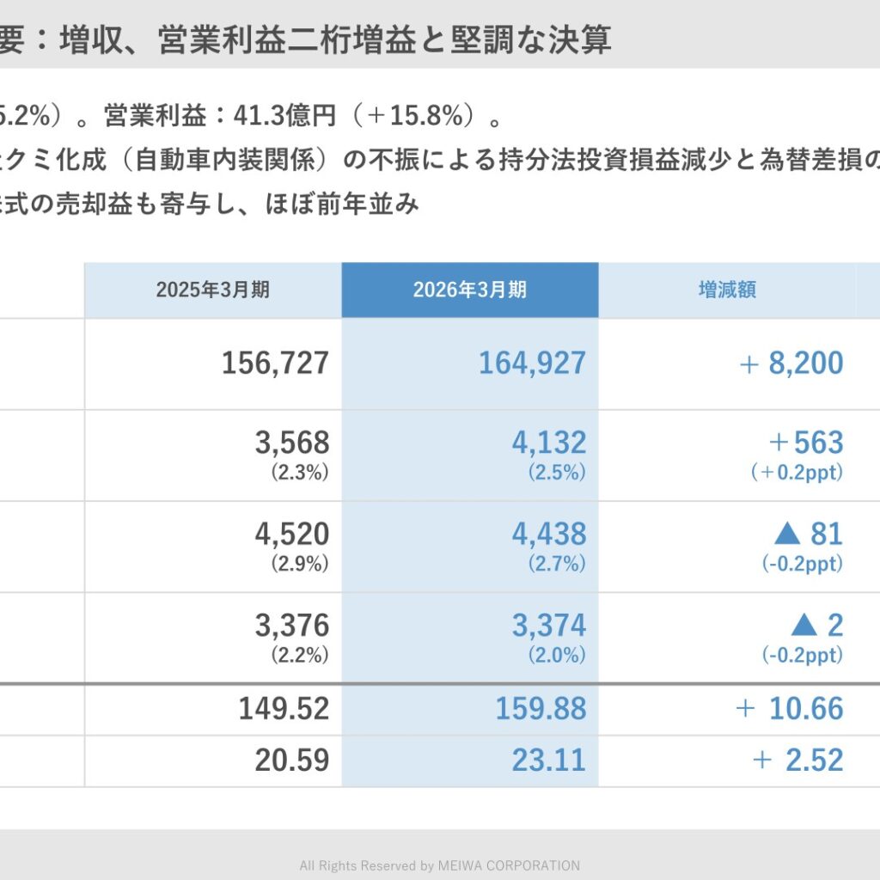Click the value 4,520
The height and width of the screenshot is (880, 880).
click(292, 534)
